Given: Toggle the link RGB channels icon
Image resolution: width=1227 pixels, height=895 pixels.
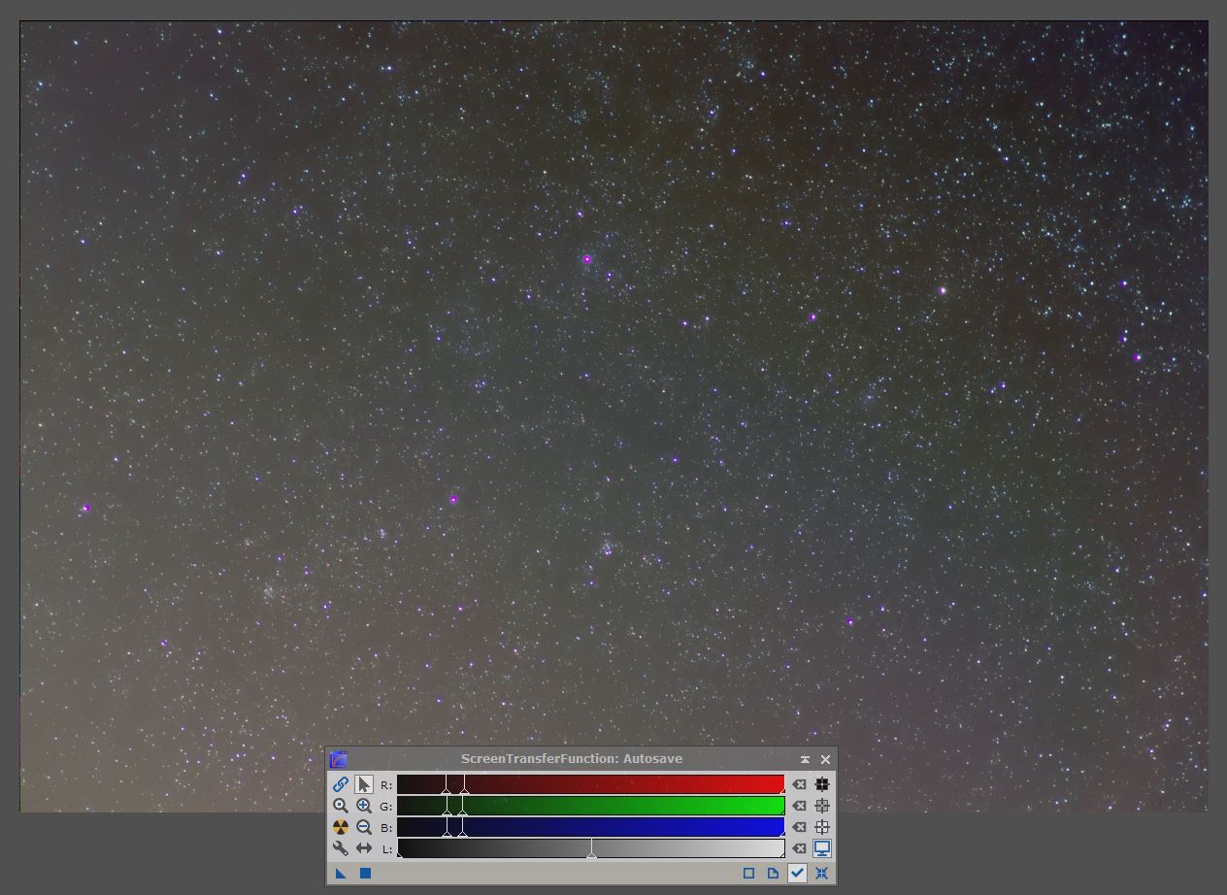Looking at the screenshot, I should [x=341, y=784].
